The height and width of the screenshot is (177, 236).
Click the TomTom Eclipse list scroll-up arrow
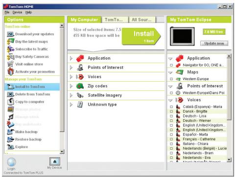(229, 56)
